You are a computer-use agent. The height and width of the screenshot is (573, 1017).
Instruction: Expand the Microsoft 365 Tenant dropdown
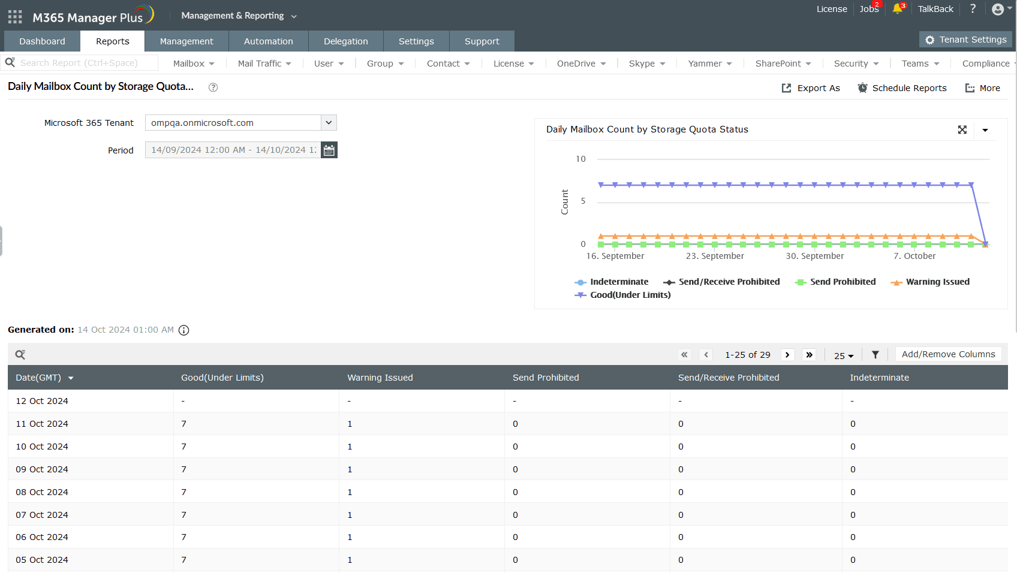click(329, 123)
